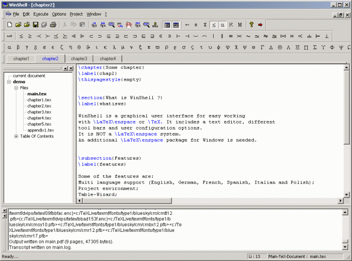Select main.tex in the project tree
The height and width of the screenshot is (261, 352).
[x=37, y=94]
